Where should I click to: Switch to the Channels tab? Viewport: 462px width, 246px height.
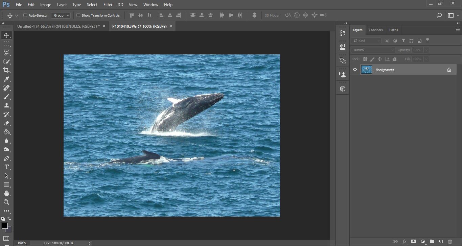click(375, 30)
